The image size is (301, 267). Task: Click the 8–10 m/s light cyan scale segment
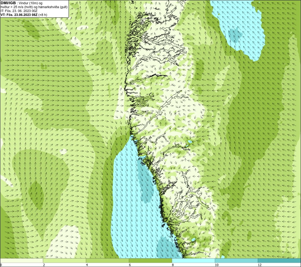point(194,260)
